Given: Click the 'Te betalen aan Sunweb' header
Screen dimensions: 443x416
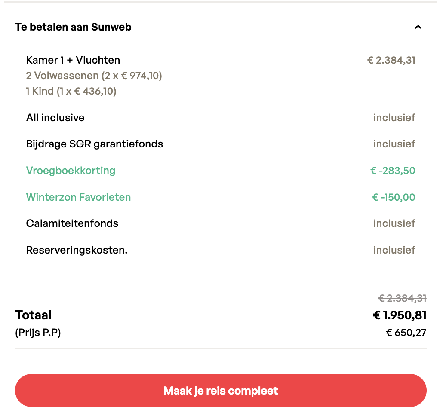Looking at the screenshot, I should [73, 27].
